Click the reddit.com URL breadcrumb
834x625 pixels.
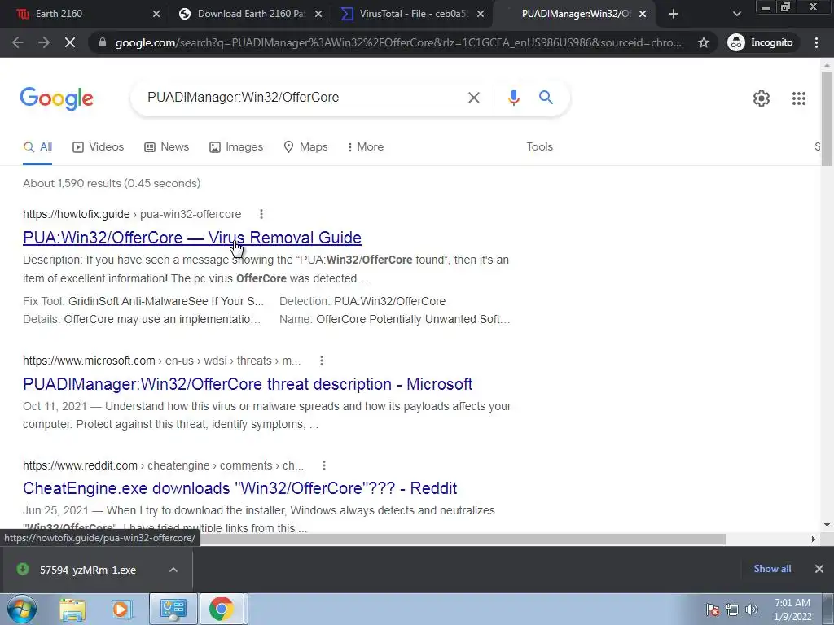[163, 465]
